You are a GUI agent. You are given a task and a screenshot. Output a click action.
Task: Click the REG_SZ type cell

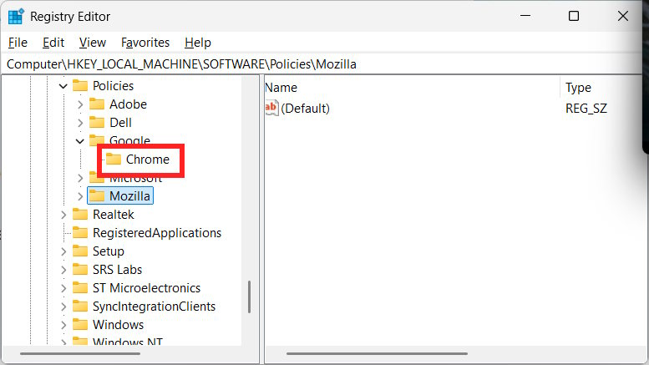click(x=586, y=109)
